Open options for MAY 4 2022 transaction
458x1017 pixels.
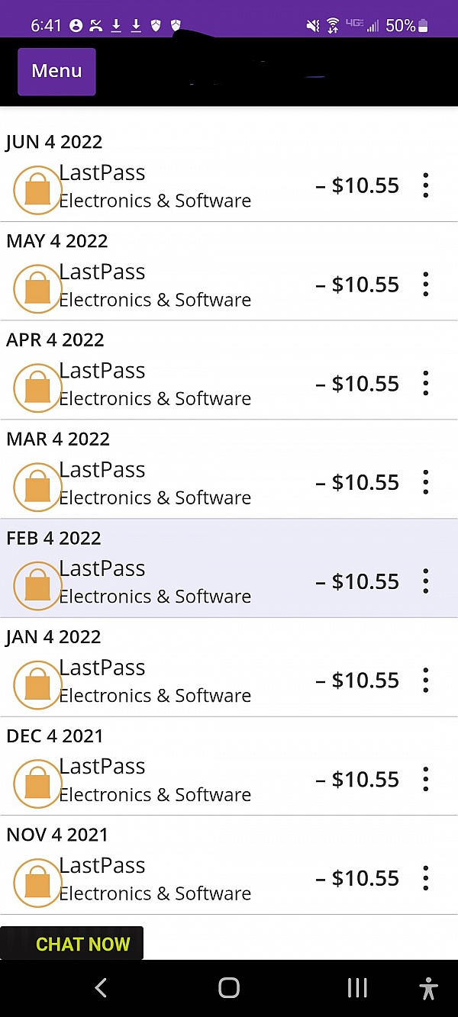tap(426, 285)
